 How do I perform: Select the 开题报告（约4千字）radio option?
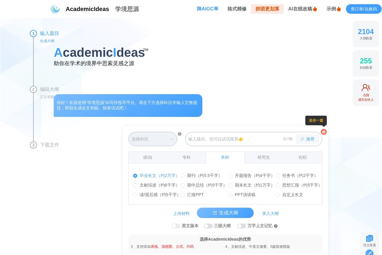pos(230,176)
